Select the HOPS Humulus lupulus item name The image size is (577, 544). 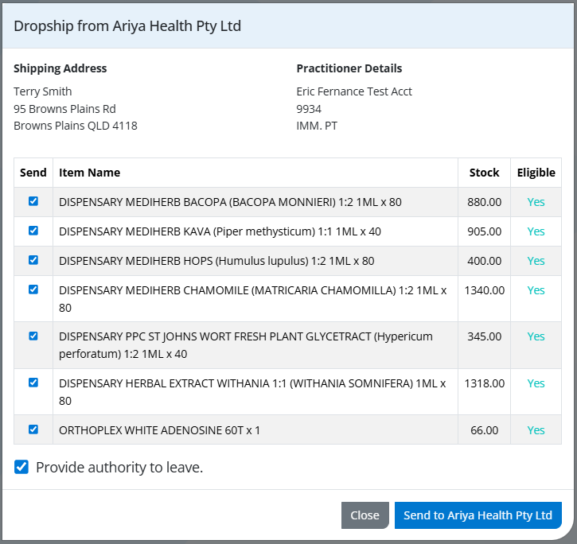[x=216, y=261]
